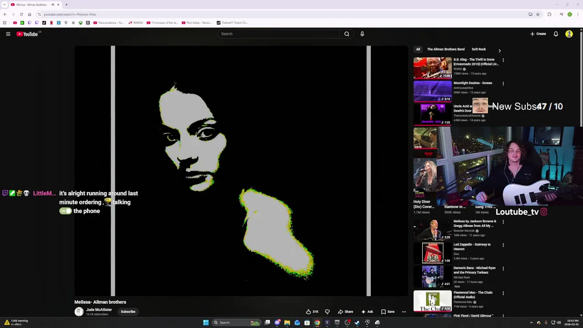Open Chrome extensions puzzle icon
Image resolution: width=583 pixels, height=328 pixels.
549,14
